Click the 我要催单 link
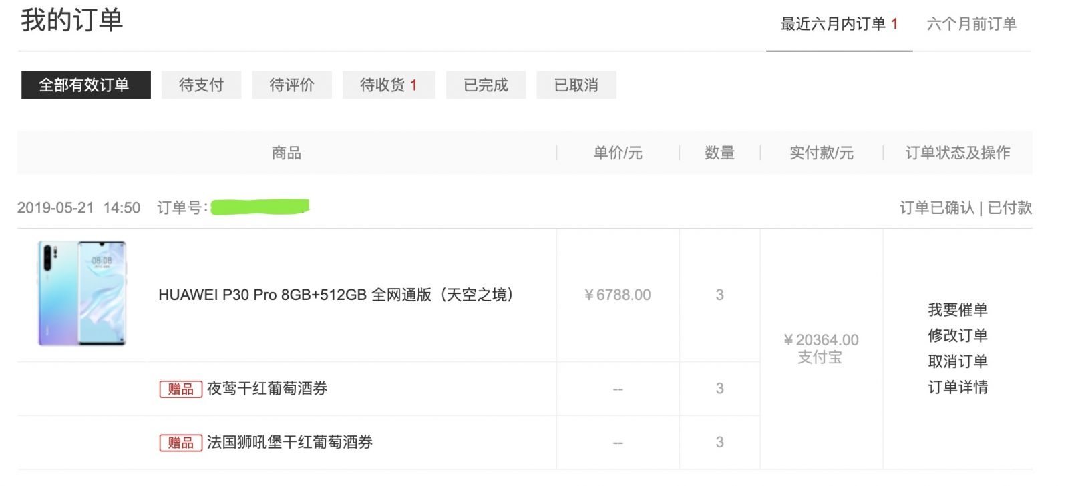Viewport: 1068px width, 486px height. click(x=957, y=309)
